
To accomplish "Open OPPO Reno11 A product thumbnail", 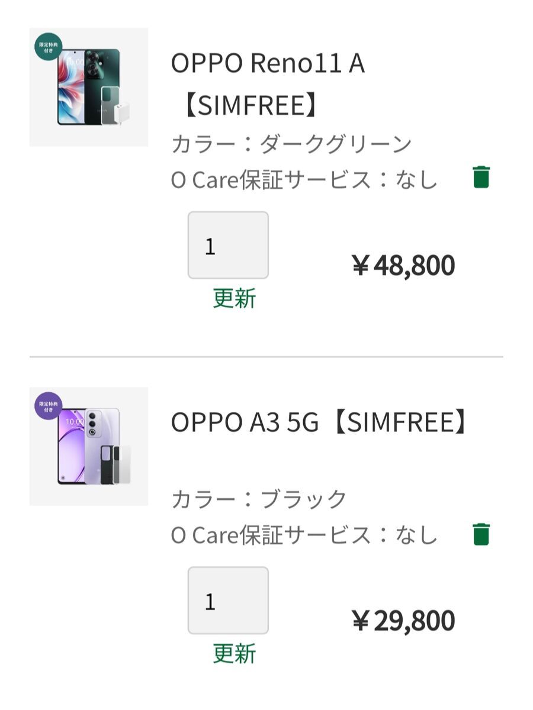I will [89, 87].
